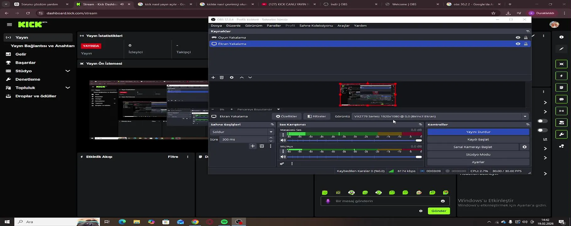The image size is (571, 226).
Task: Bookmark page with Chrome star icon
Action: (493, 13)
